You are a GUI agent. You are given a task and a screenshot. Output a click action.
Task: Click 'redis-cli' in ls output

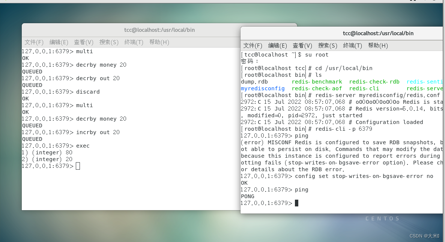pyautogui.click(x=364, y=88)
